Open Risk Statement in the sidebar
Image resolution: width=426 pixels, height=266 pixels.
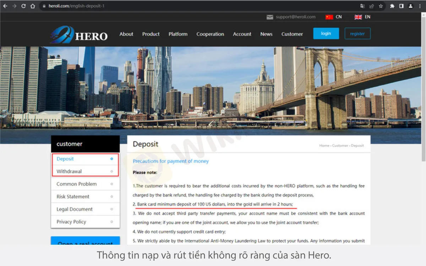tap(85, 196)
